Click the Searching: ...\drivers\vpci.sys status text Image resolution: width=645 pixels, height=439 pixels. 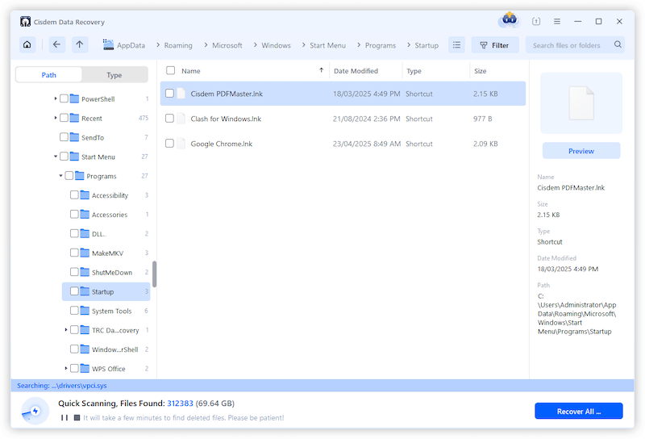[62, 386]
